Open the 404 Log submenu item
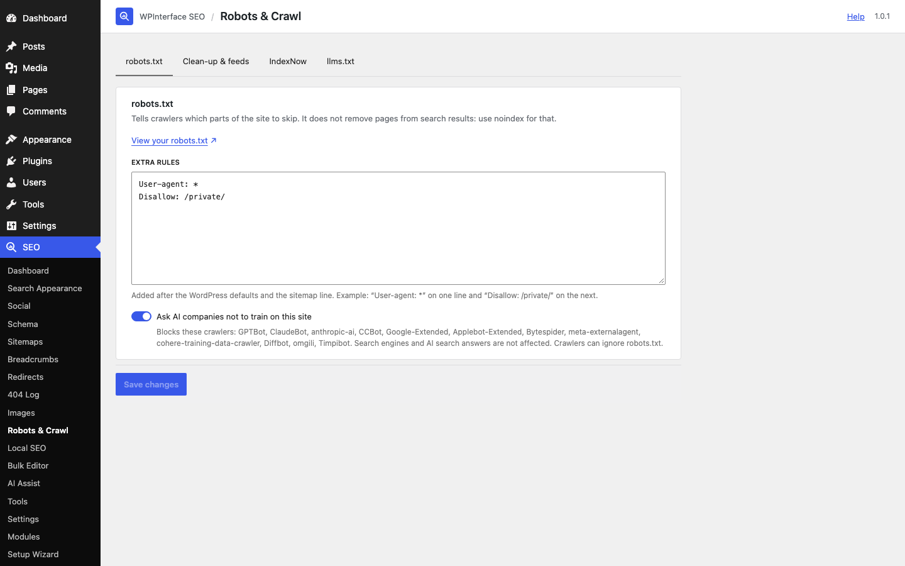 tap(23, 394)
